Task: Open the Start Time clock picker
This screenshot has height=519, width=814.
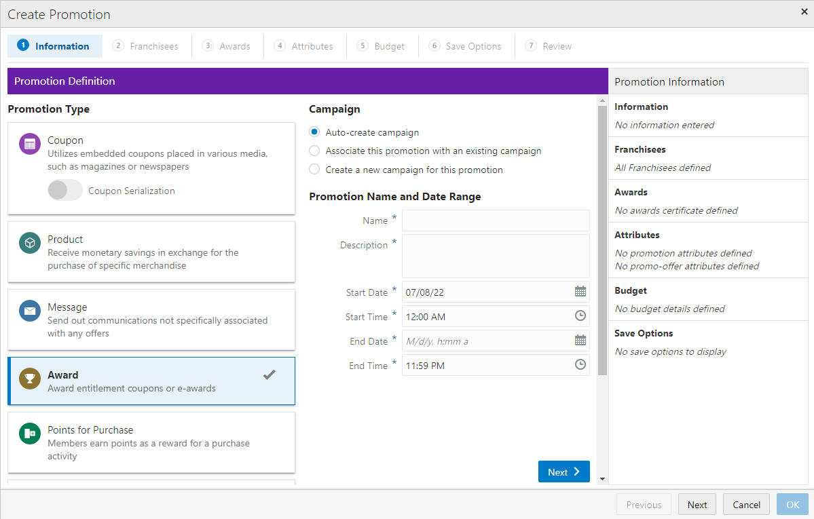Action: point(580,315)
